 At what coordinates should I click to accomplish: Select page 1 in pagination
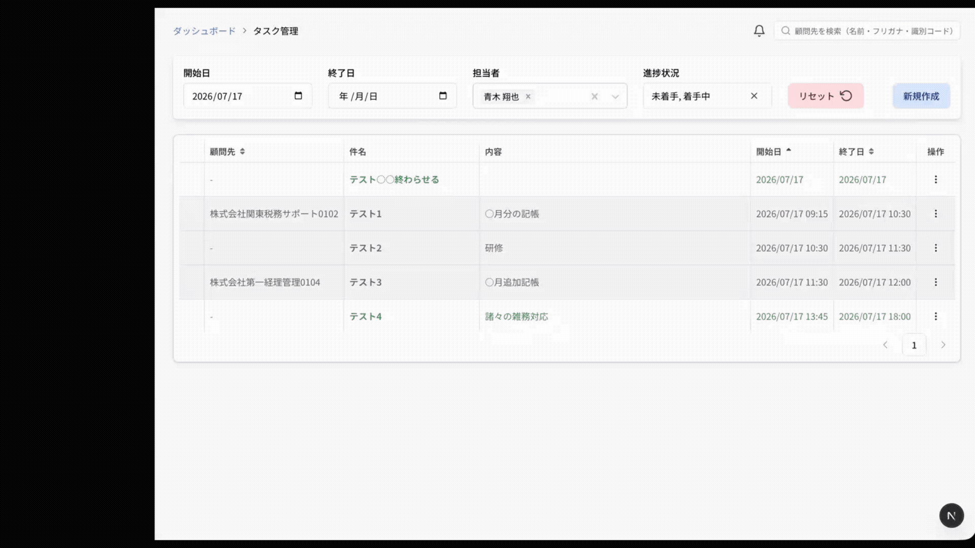point(914,345)
